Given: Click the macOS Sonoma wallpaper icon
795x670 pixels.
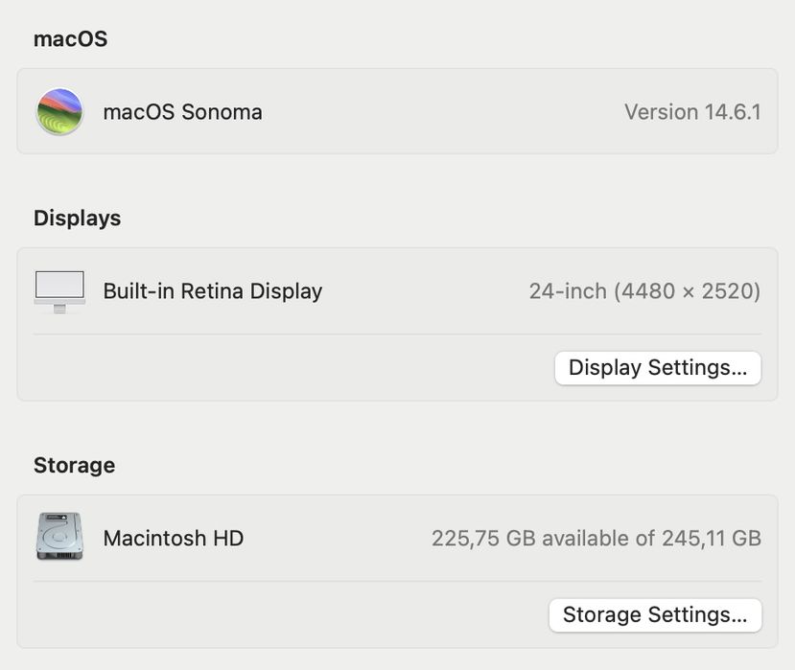Looking at the screenshot, I should coord(59,112).
